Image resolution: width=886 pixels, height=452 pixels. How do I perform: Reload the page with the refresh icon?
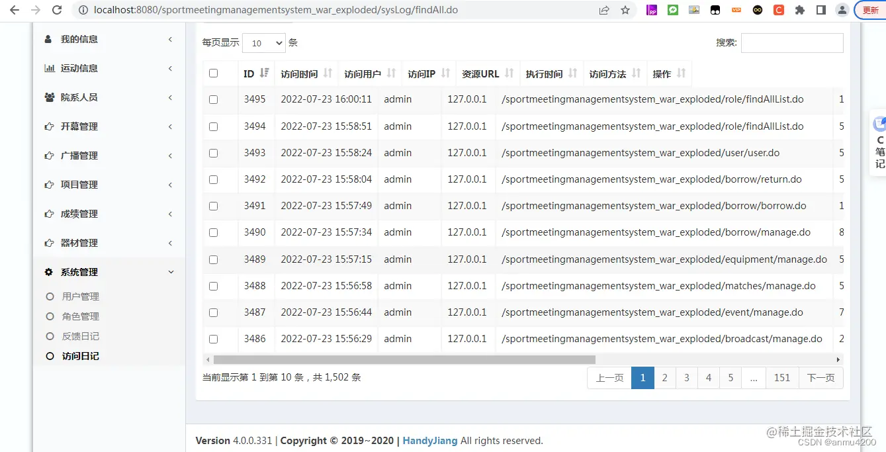pyautogui.click(x=57, y=10)
